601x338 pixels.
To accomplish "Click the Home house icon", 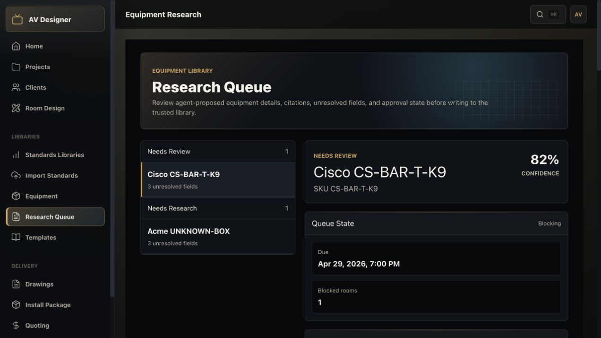I will [16, 46].
